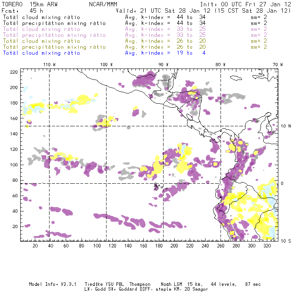Viewport: 293px width, 293px height.
Task: Click the "320" tick label on the horizontal axis
Action: tap(267, 246)
